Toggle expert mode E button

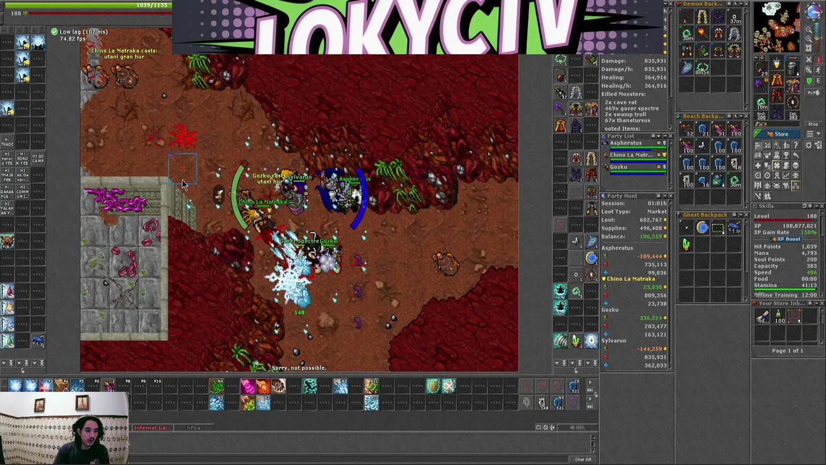pos(818,81)
